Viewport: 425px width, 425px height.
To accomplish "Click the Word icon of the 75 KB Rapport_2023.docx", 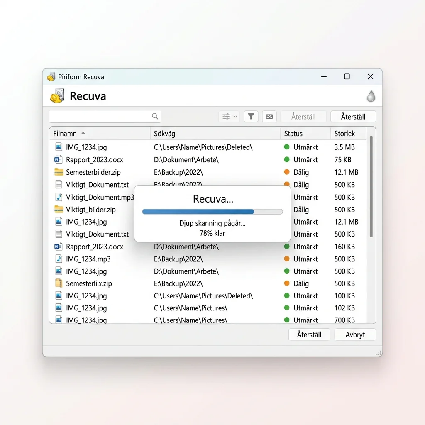I will click(x=58, y=159).
